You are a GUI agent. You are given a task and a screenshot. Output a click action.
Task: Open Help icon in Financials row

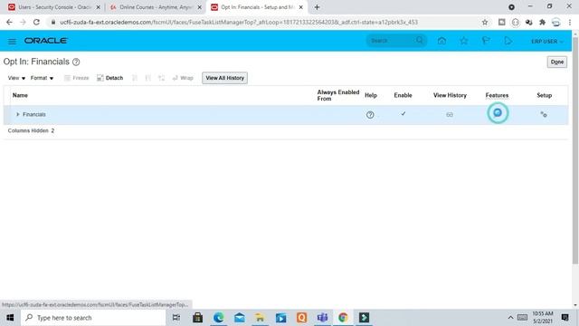click(x=370, y=115)
